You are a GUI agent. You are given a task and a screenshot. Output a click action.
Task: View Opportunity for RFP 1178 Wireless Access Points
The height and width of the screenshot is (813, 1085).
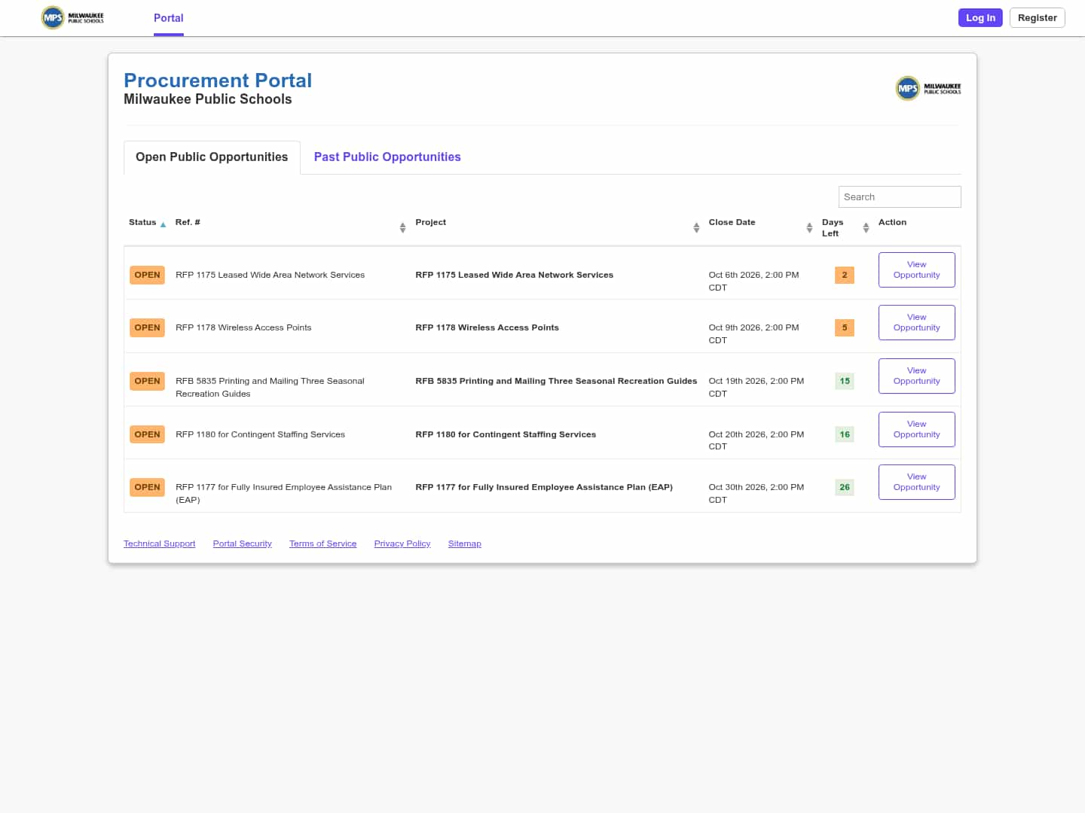coord(917,322)
